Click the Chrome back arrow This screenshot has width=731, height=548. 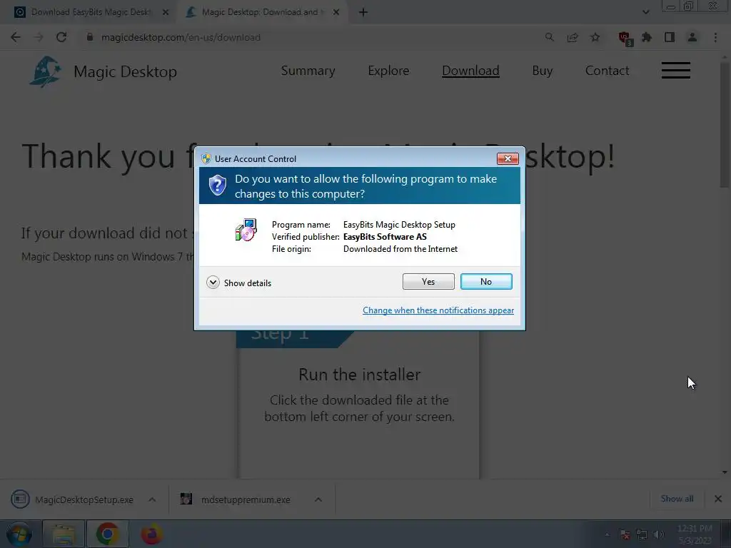16,37
